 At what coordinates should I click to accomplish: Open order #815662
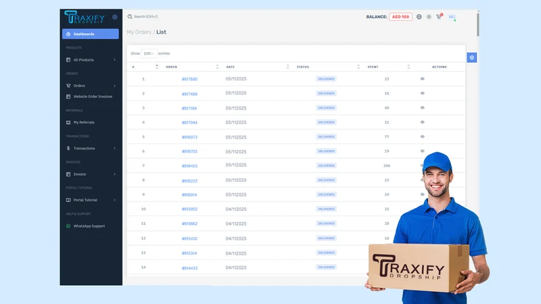click(189, 224)
